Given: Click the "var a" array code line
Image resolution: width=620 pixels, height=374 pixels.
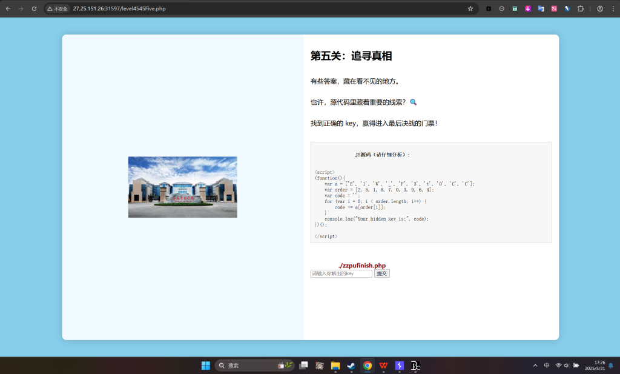Looking at the screenshot, I should click(400, 184).
